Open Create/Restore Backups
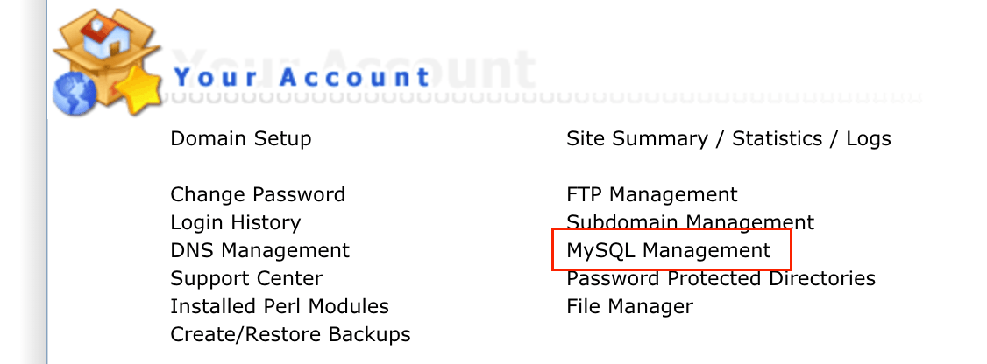 click(x=290, y=334)
